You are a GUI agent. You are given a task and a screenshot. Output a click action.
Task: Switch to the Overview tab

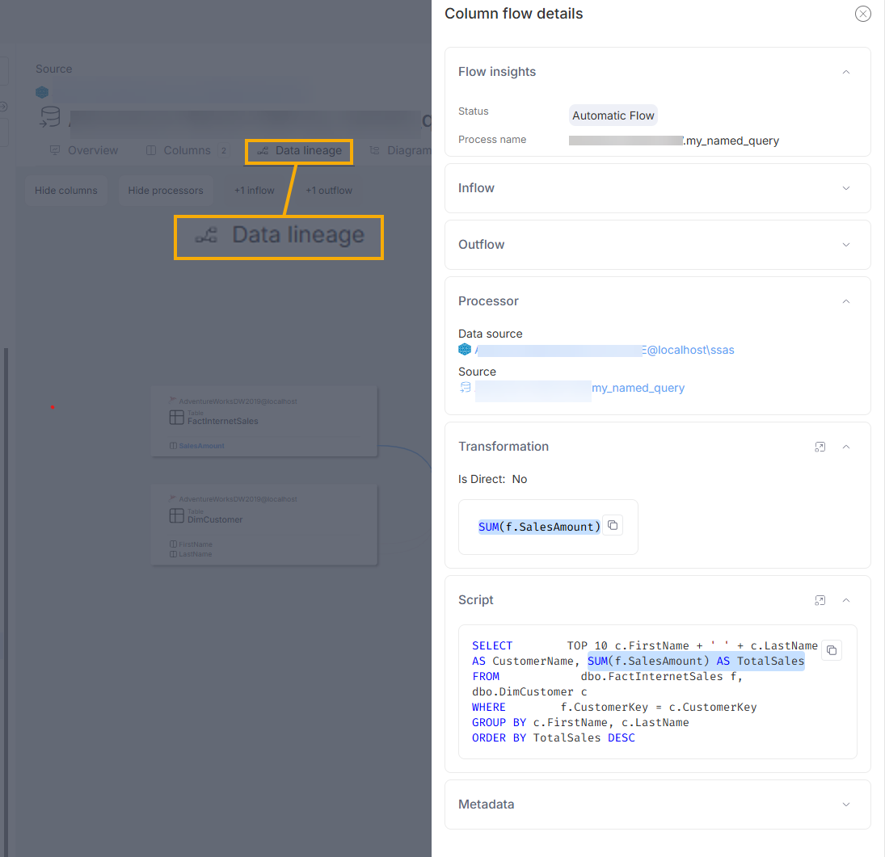point(84,150)
